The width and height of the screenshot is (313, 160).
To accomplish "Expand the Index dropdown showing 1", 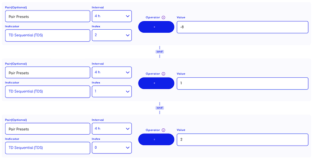I will tap(112, 92).
